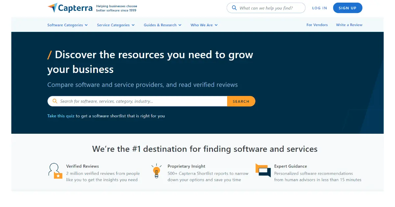
Task: Click 'Personalized software recommendations' description
Action: click(318, 177)
